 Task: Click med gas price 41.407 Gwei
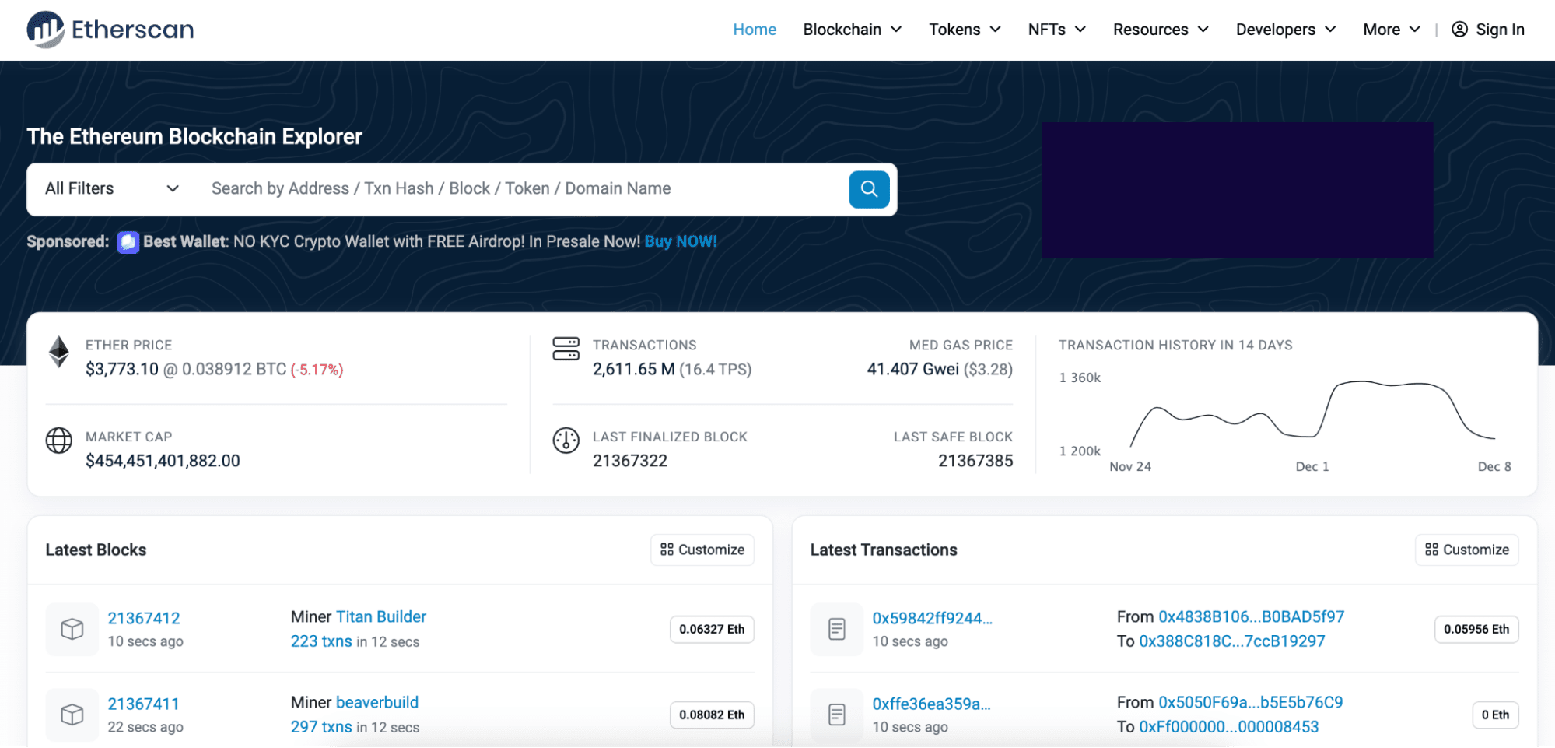913,370
